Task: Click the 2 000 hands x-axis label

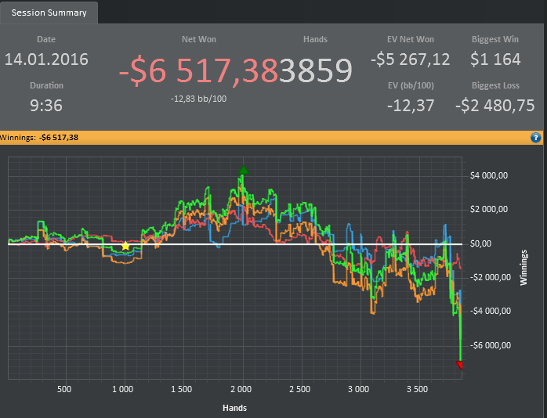Action: pyautogui.click(x=241, y=389)
